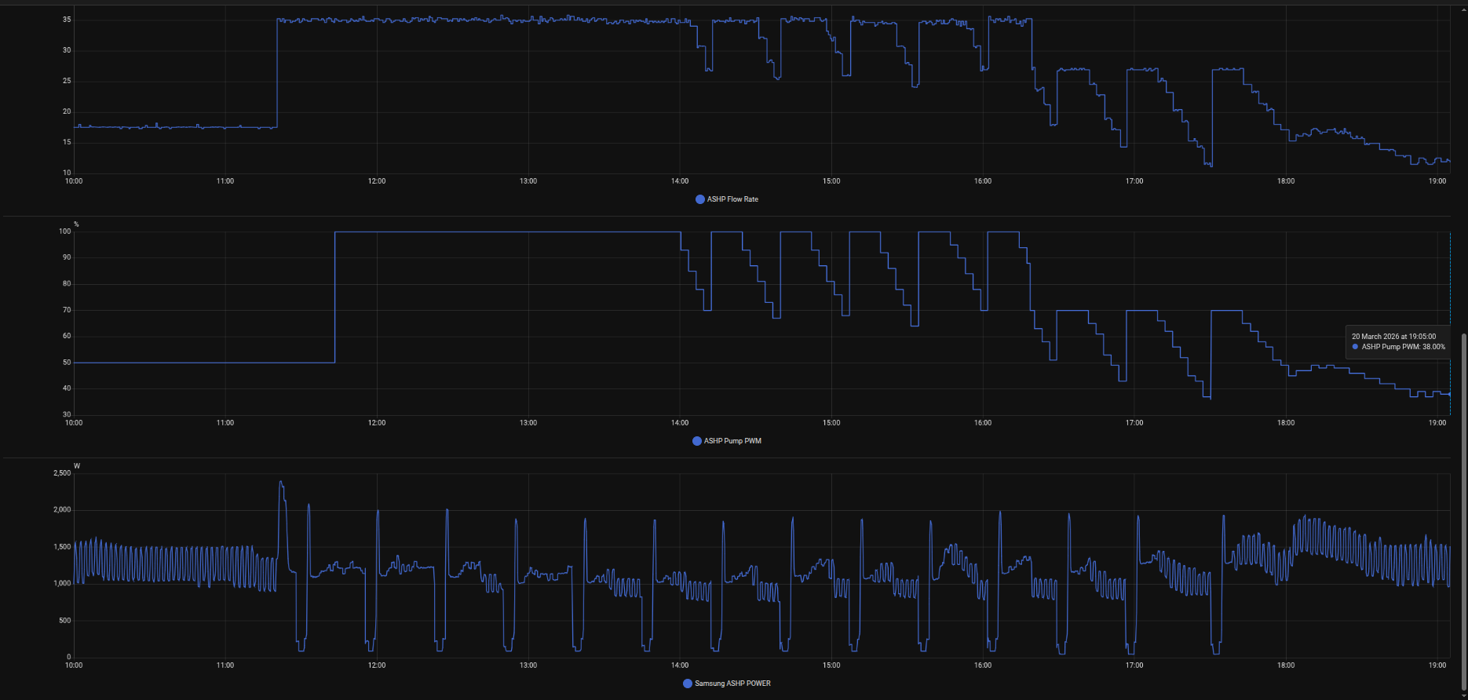Select the 17:00 tick on the ASHP POWER axis
Screen dimensions: 1468x700
click(x=1134, y=665)
